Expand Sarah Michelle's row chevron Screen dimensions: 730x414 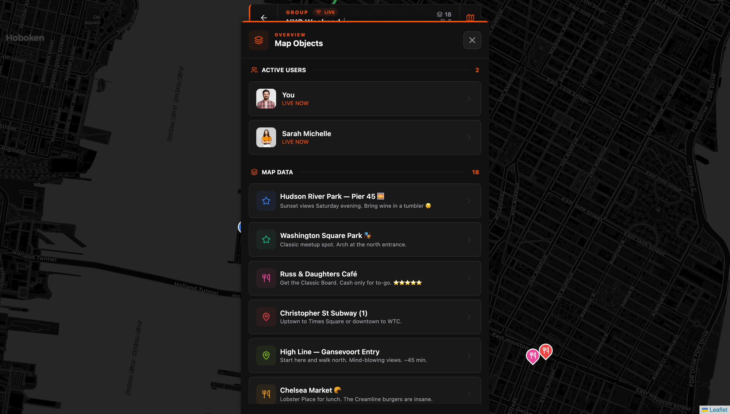(469, 137)
